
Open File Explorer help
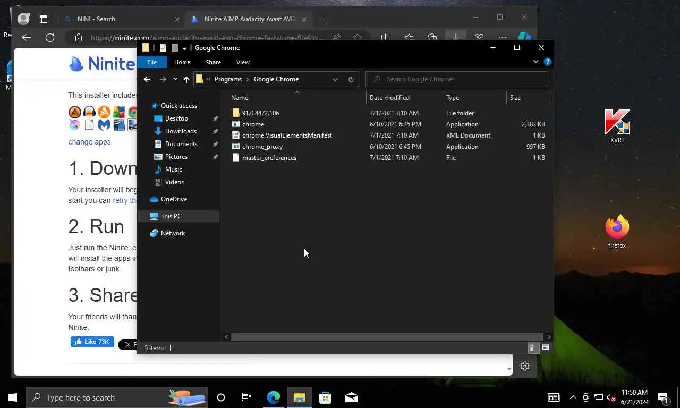tap(548, 62)
